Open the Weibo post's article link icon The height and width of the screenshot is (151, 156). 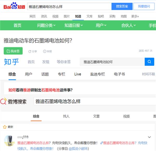tap(101, 143)
